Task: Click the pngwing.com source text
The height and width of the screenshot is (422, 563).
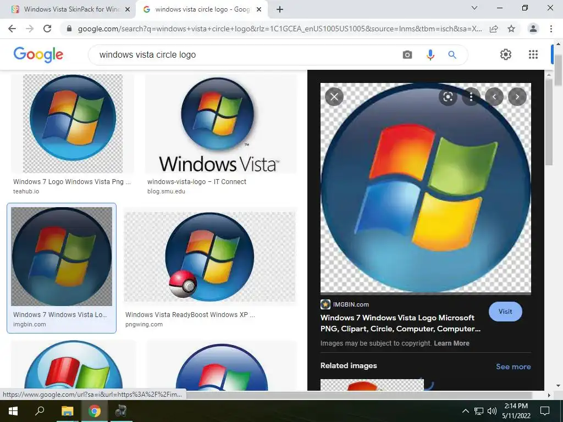Action: tap(144, 324)
